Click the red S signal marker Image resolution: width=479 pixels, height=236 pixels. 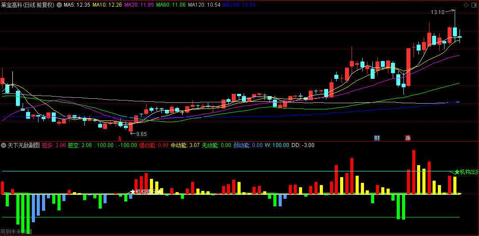pyautogui.click(x=120, y=138)
